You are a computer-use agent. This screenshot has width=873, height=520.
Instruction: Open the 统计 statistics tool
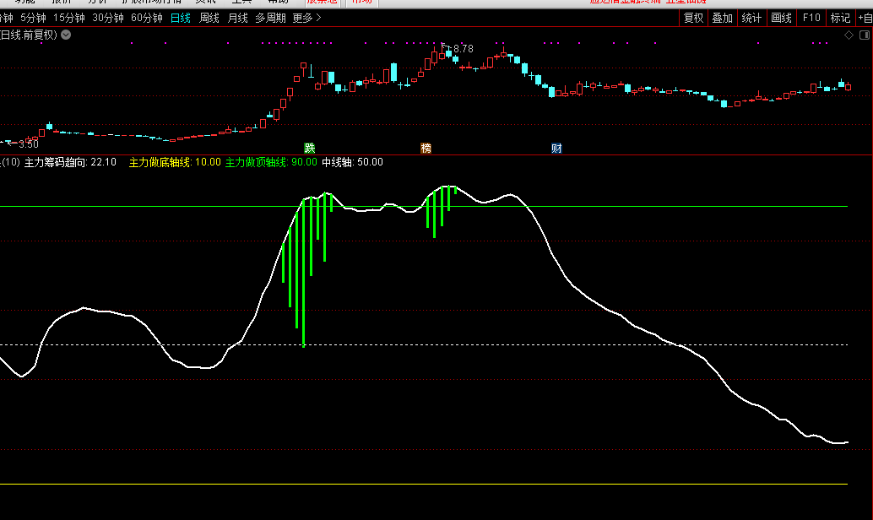(x=751, y=18)
